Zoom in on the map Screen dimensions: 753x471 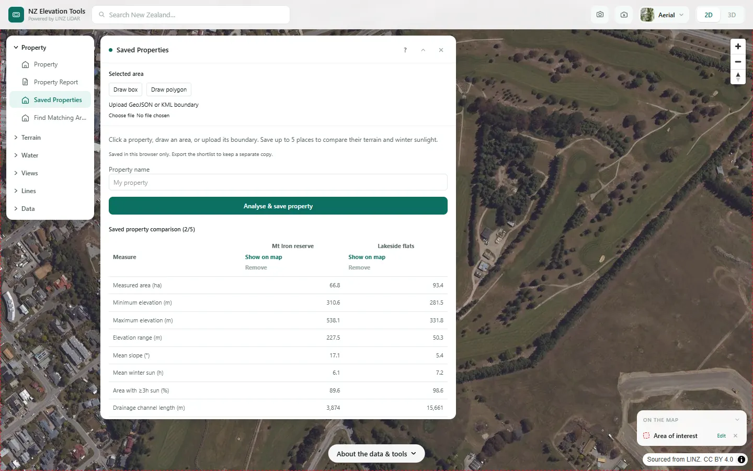tap(738, 47)
